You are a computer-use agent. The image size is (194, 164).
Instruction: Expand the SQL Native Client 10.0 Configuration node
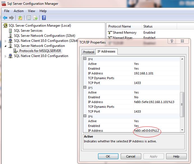pos(5,56)
